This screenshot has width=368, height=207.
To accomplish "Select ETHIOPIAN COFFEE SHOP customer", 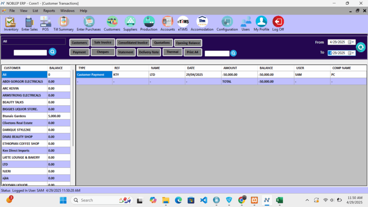I will click(x=36, y=144).
